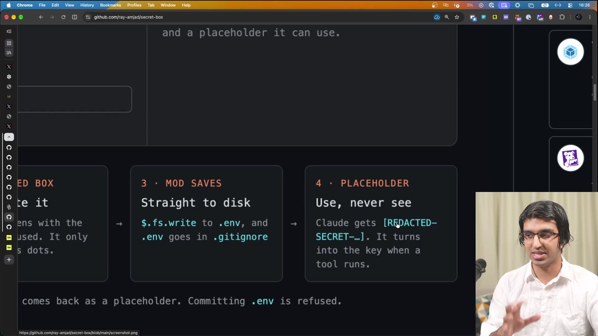Screen dimensions: 598x336
Task: Go back with the browser back arrow
Action: (41, 17)
